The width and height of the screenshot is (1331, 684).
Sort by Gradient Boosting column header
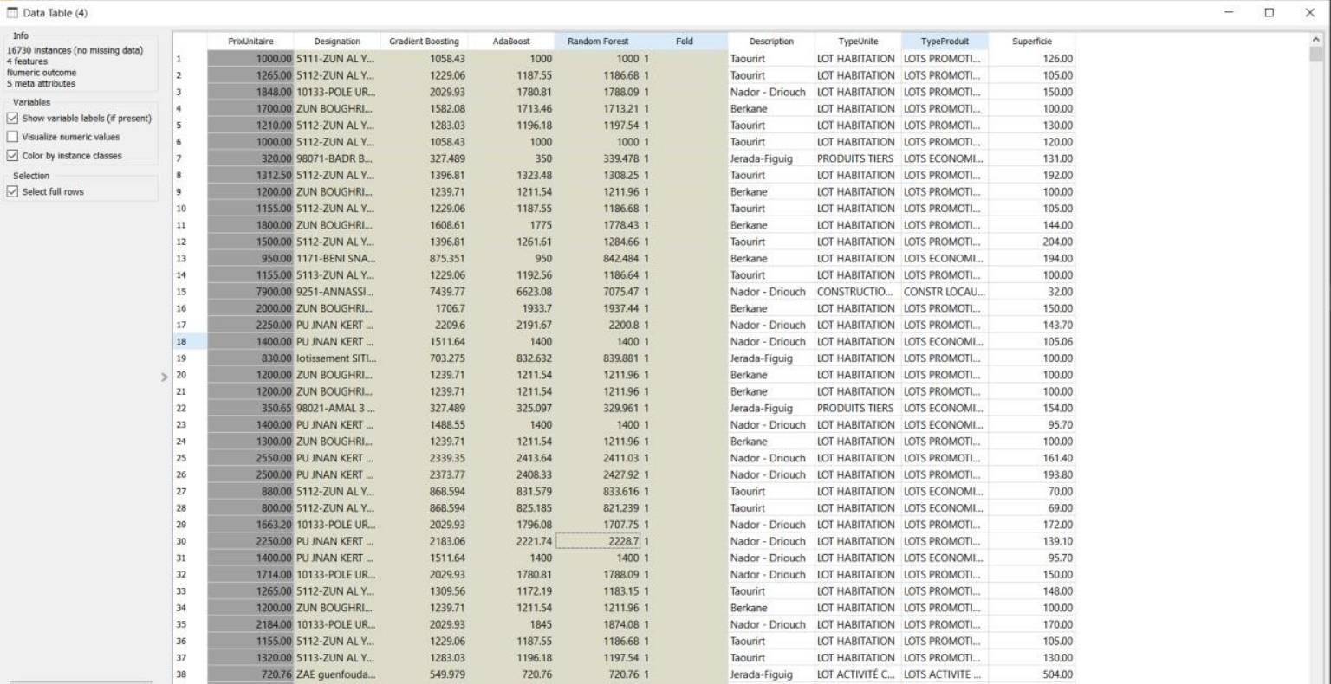(424, 42)
